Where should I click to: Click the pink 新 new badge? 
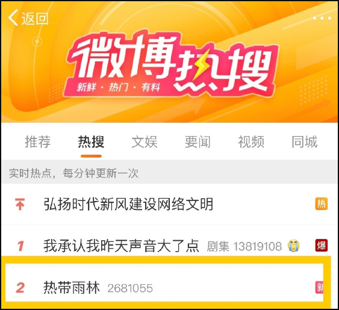click(x=319, y=287)
